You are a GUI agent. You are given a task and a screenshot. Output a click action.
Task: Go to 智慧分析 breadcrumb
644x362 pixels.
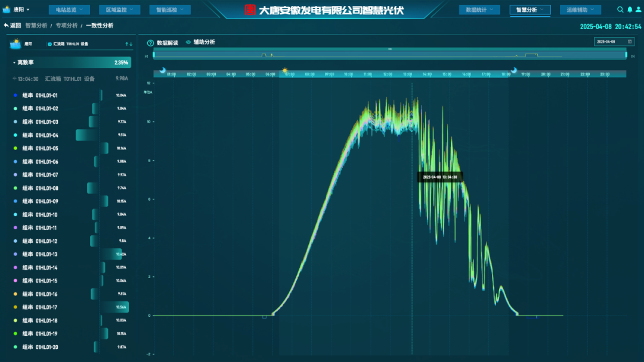tap(36, 26)
